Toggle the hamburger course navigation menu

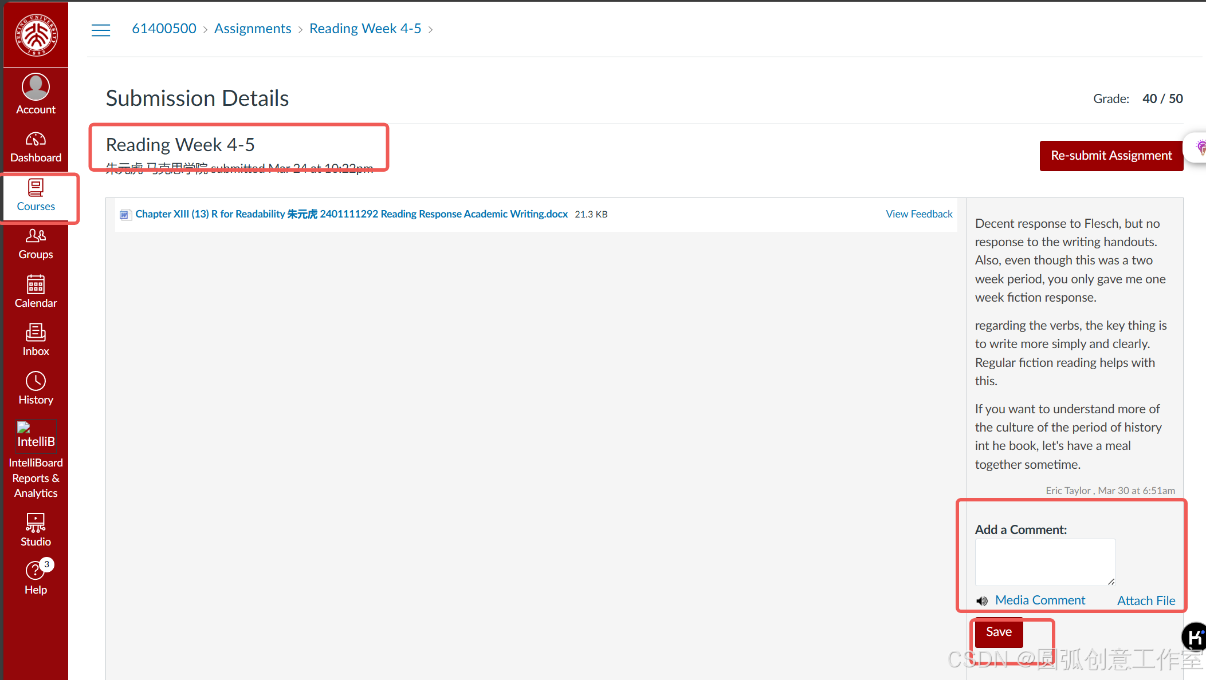pos(101,30)
